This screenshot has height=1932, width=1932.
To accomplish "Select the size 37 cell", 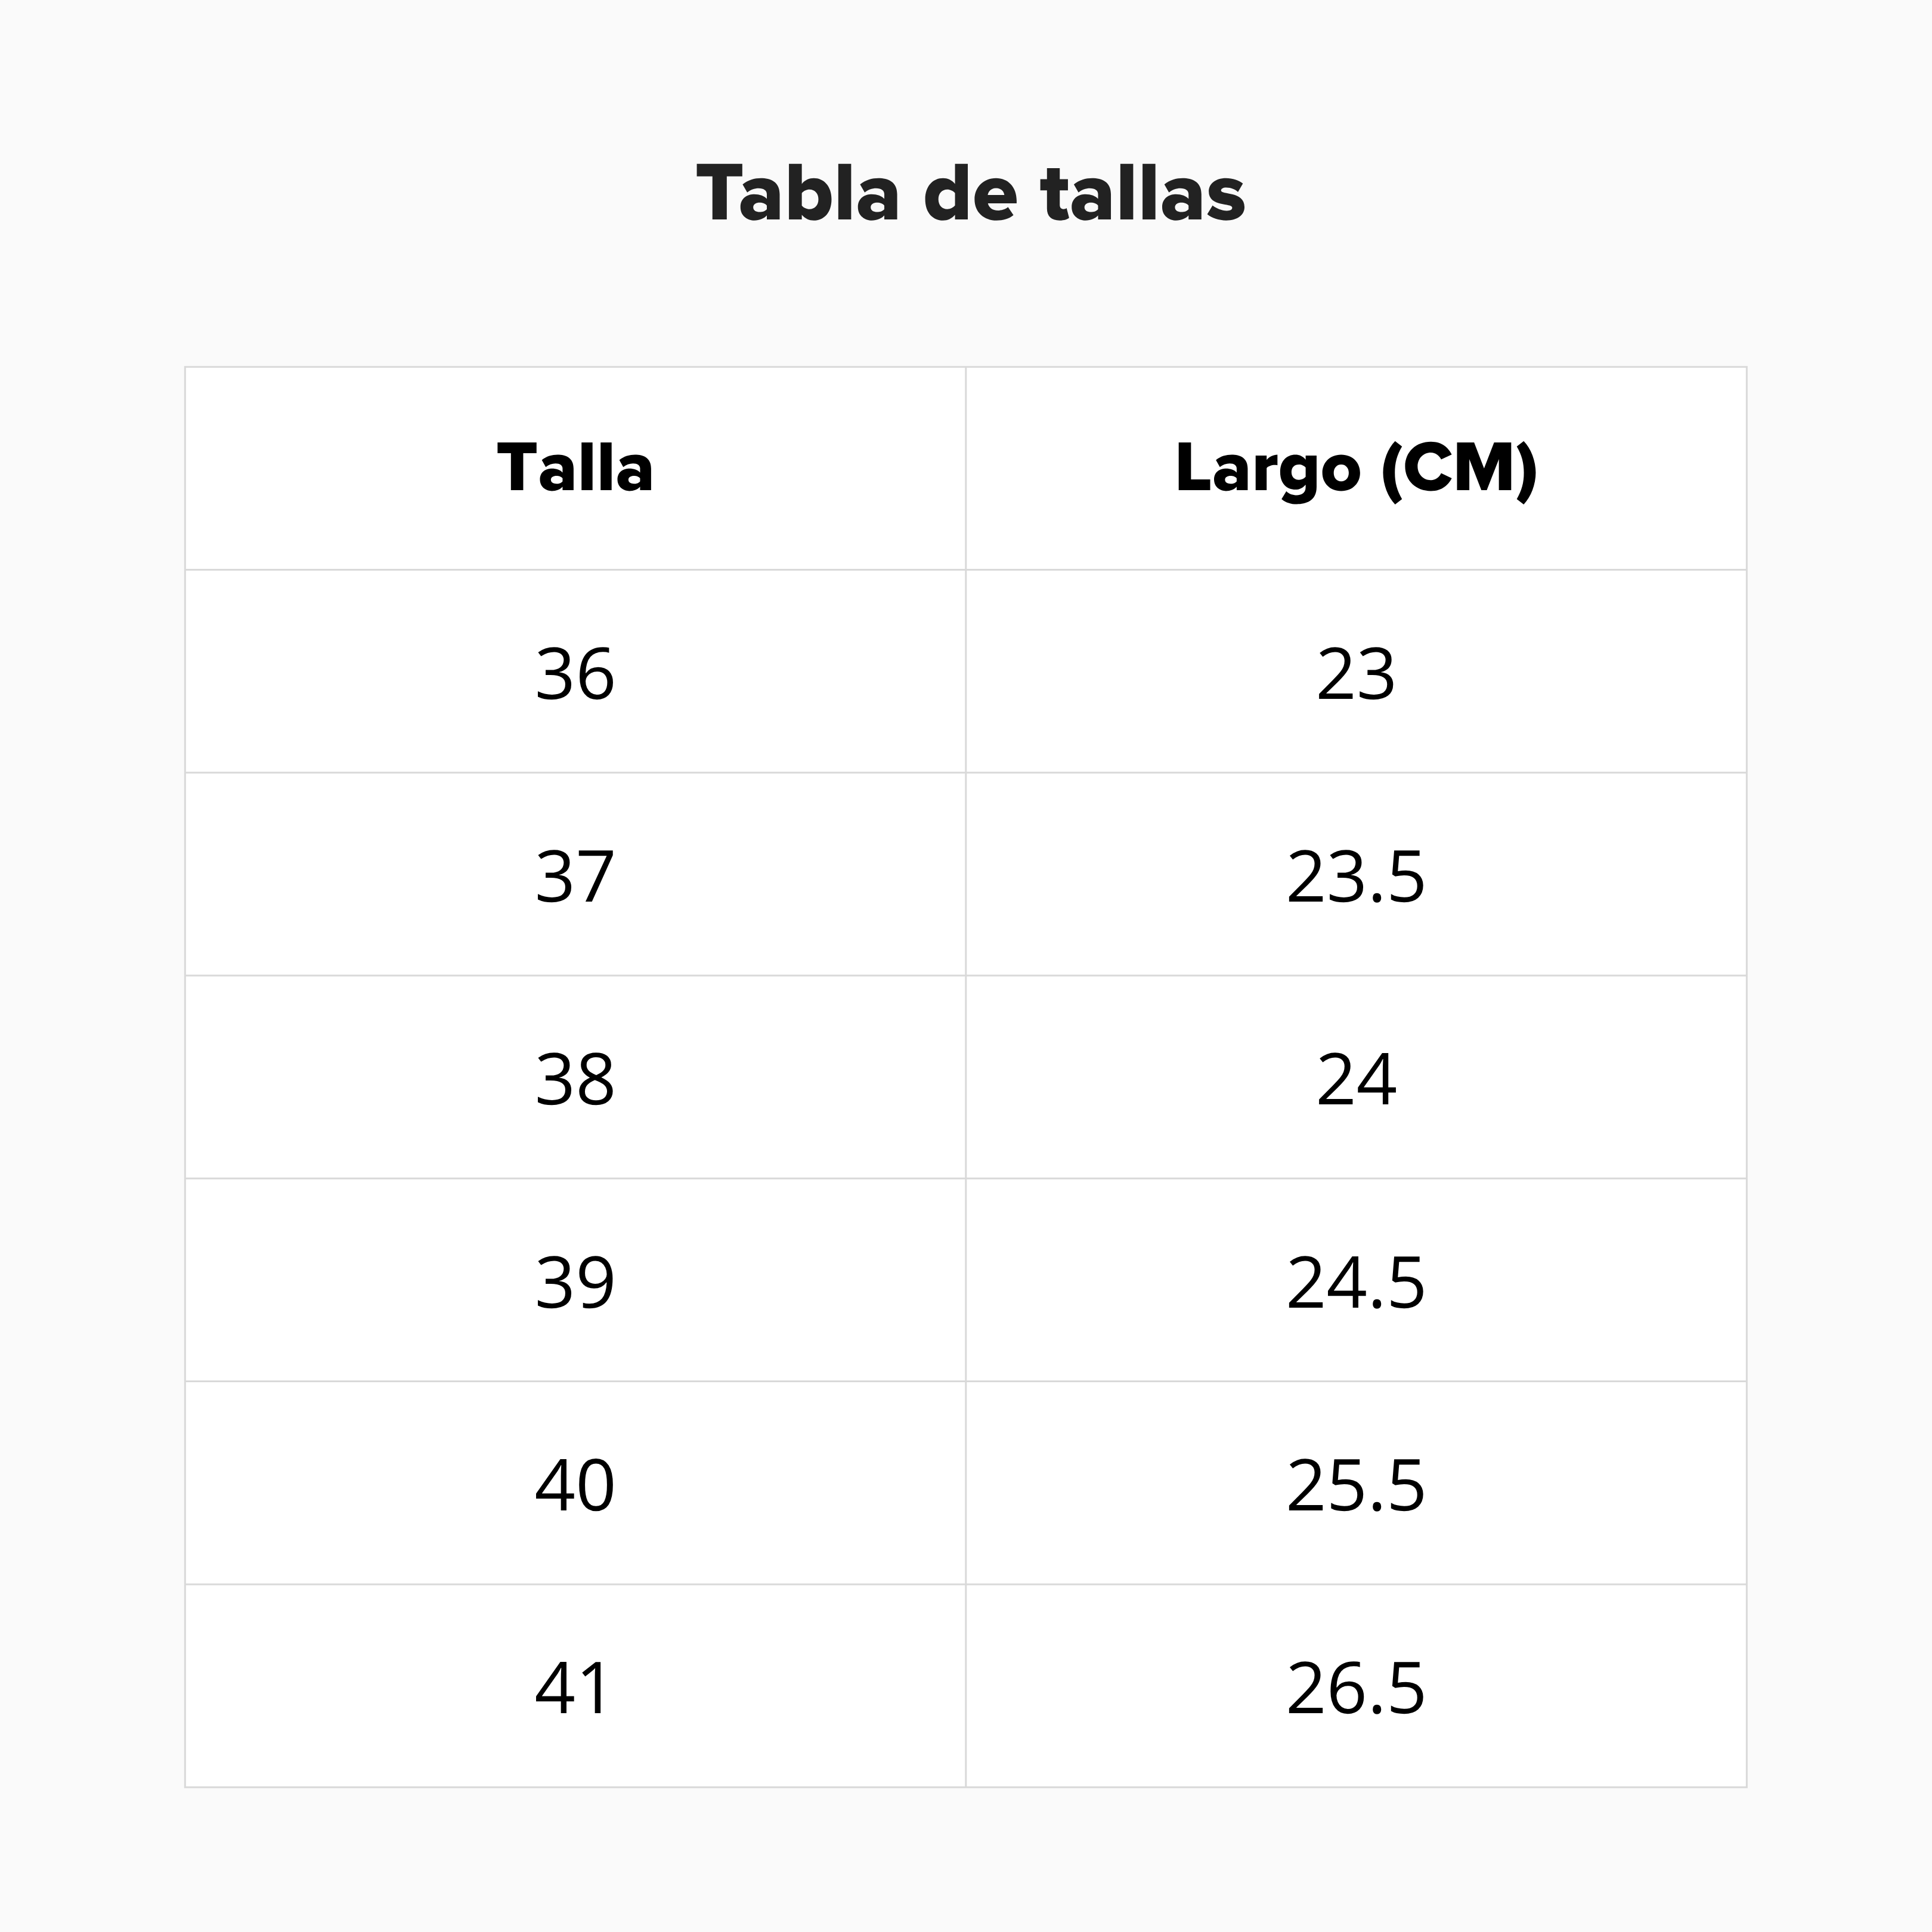I will pos(575,876).
